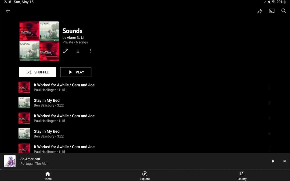Open options for first Stay In My Bed
The width and height of the screenshot is (290, 181).
tap(269, 103)
